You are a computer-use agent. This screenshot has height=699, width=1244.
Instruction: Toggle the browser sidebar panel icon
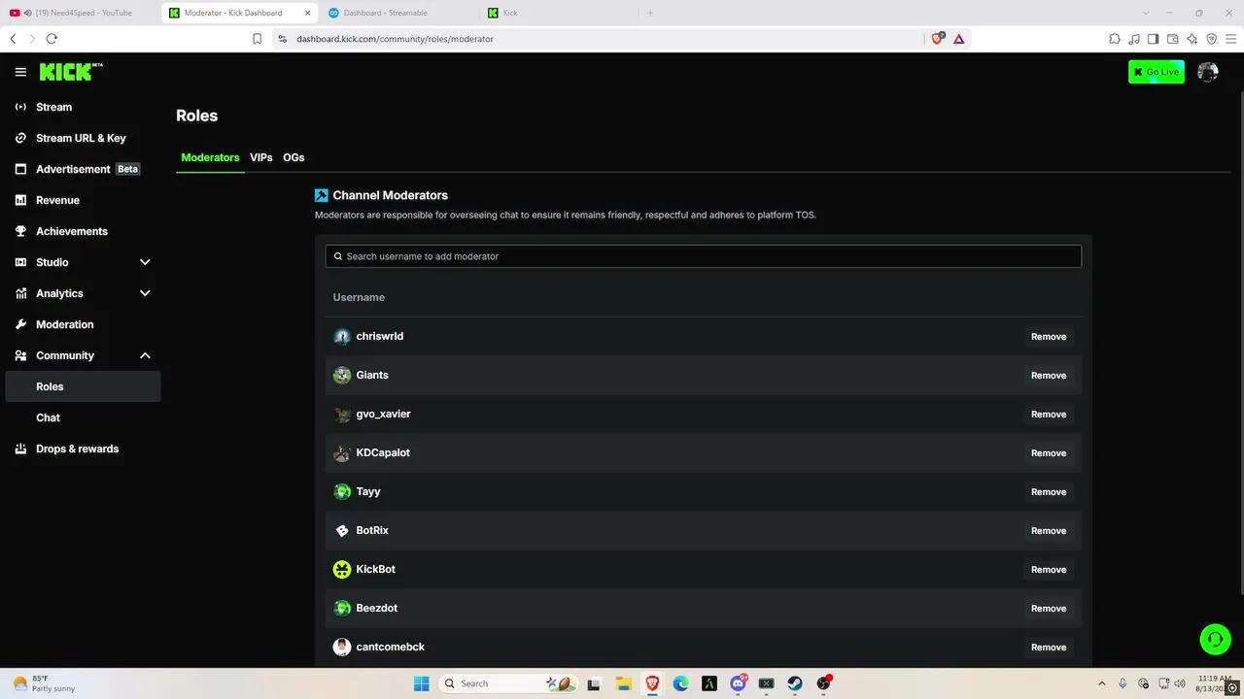point(1154,39)
